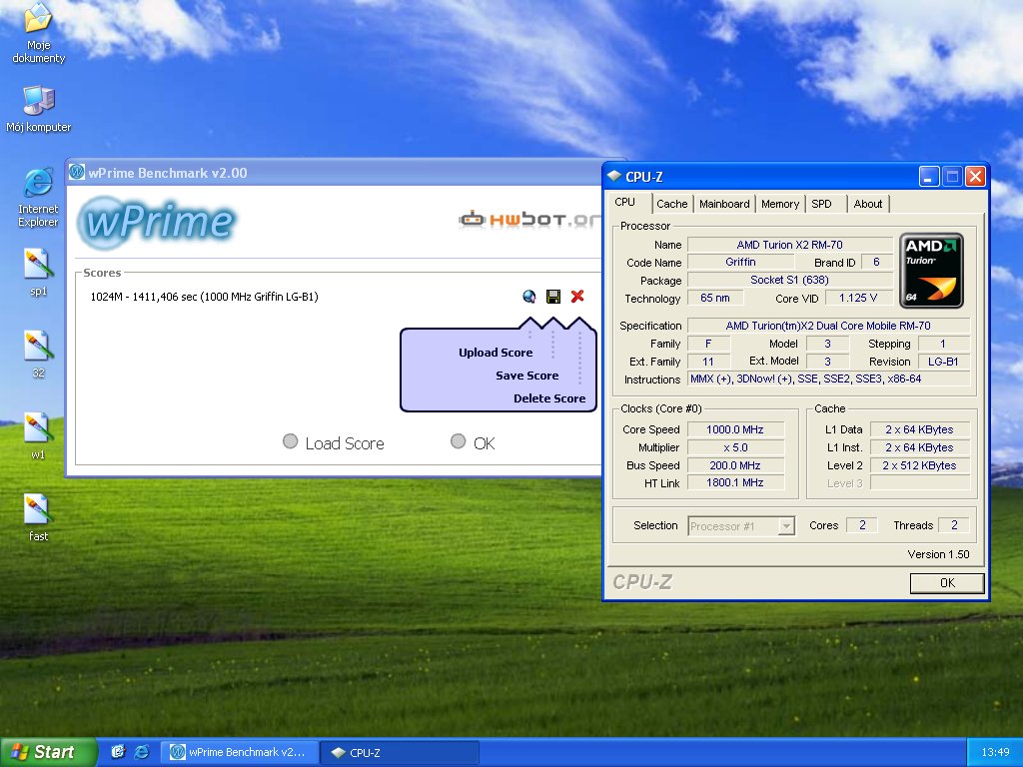Click the Instructions field text
The width and height of the screenshot is (1023, 767).
tap(828, 379)
